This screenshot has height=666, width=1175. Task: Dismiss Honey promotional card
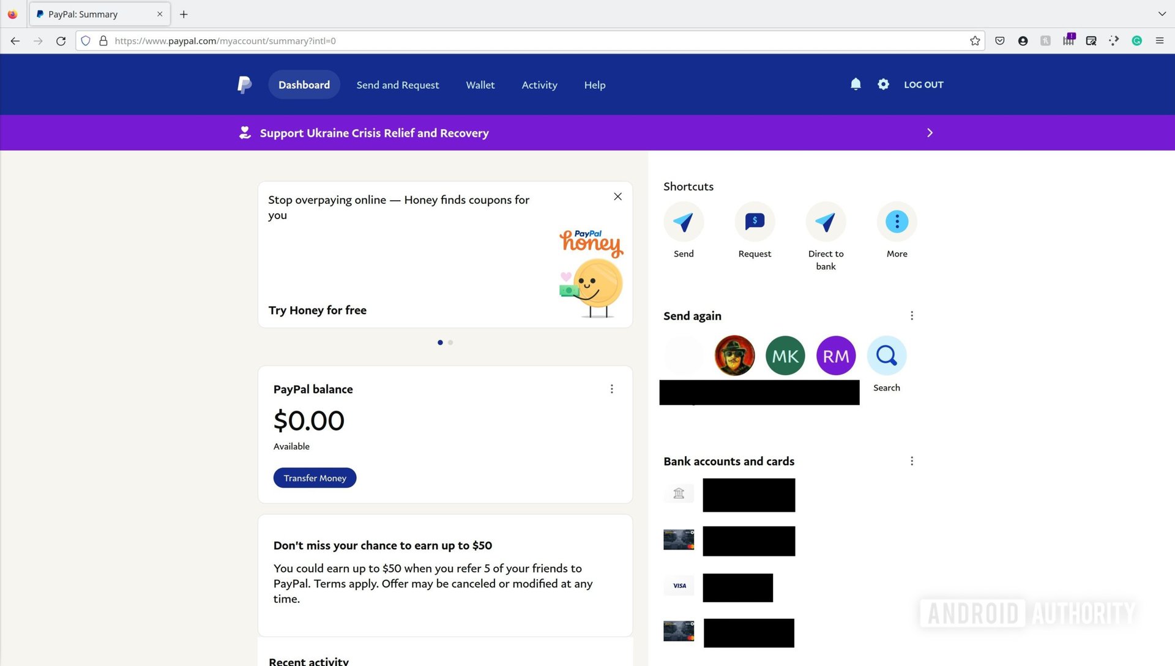pos(616,196)
